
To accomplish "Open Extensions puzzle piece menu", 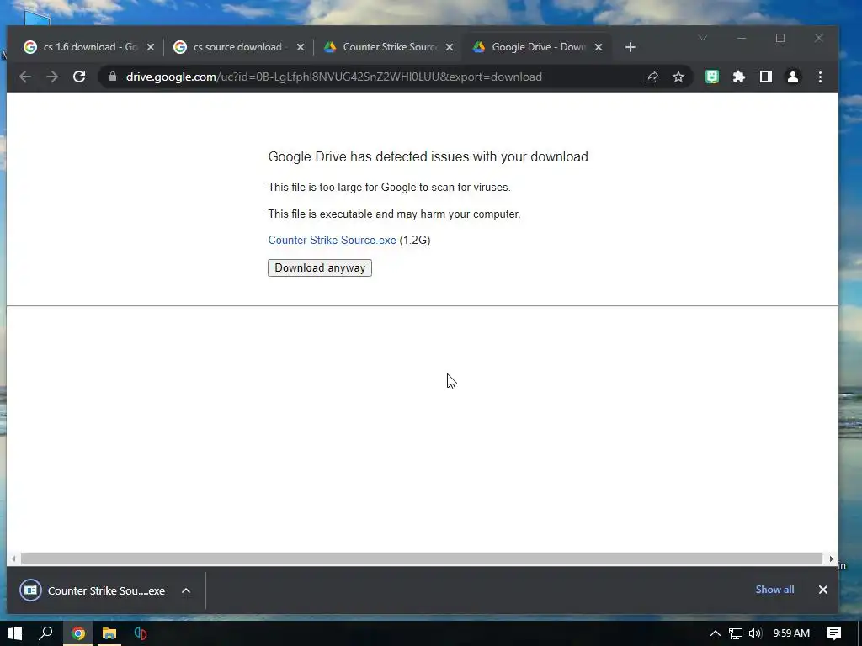I will click(739, 77).
